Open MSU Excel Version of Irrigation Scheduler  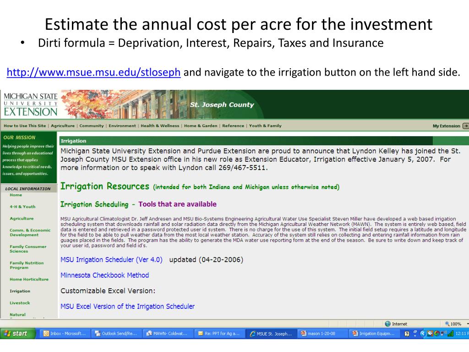click(127, 307)
